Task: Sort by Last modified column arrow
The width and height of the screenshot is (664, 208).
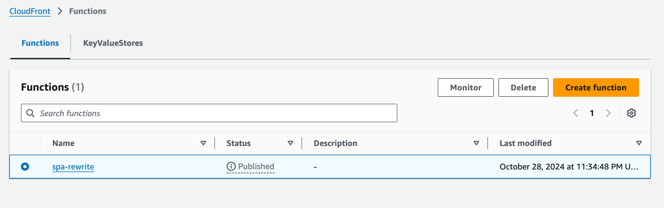Action: click(639, 143)
